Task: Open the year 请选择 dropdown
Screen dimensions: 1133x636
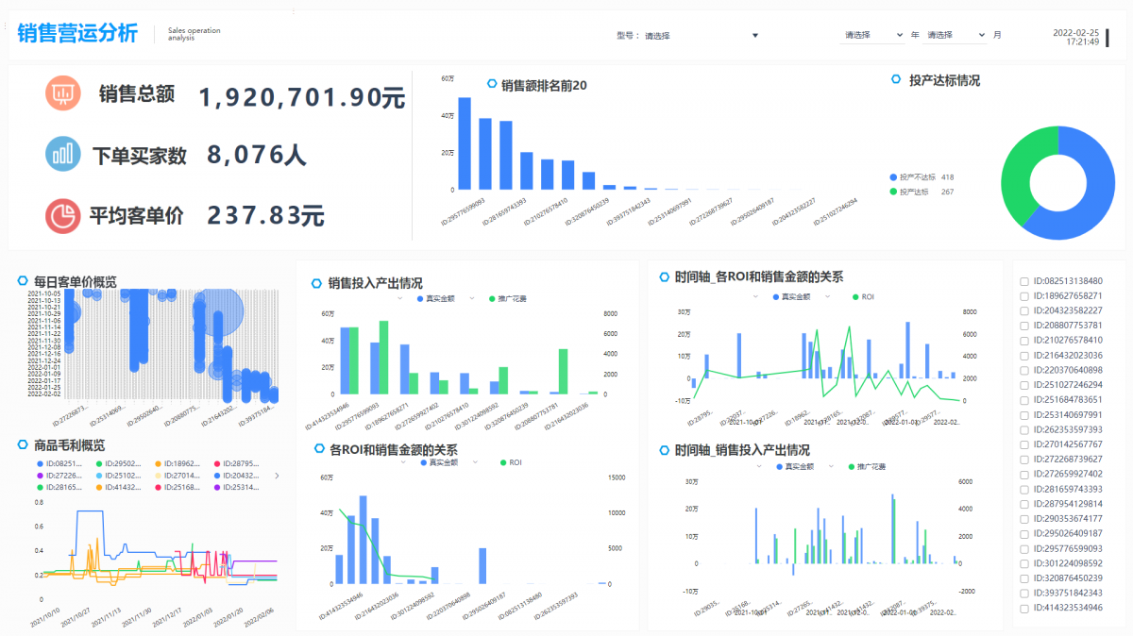Action: pyautogui.click(x=872, y=35)
